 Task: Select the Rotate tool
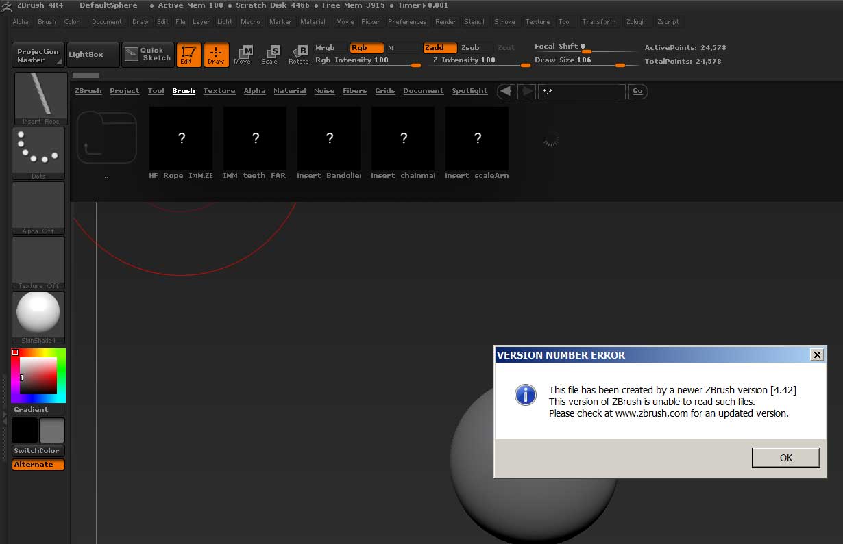tap(299, 55)
